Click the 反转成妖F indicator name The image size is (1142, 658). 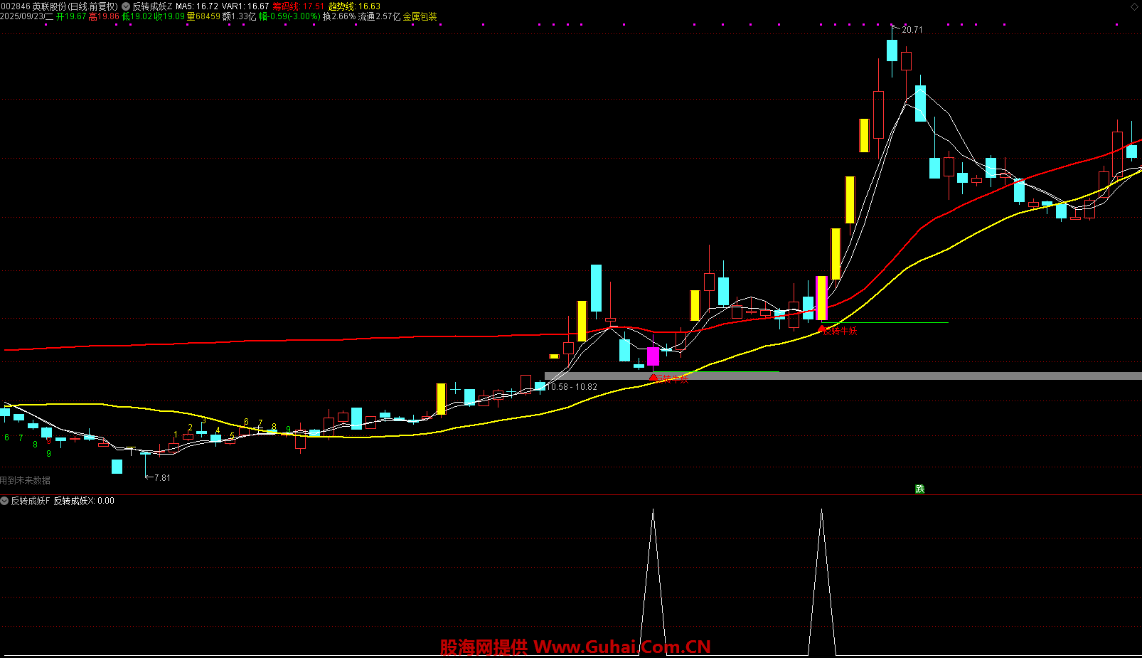(x=31, y=501)
